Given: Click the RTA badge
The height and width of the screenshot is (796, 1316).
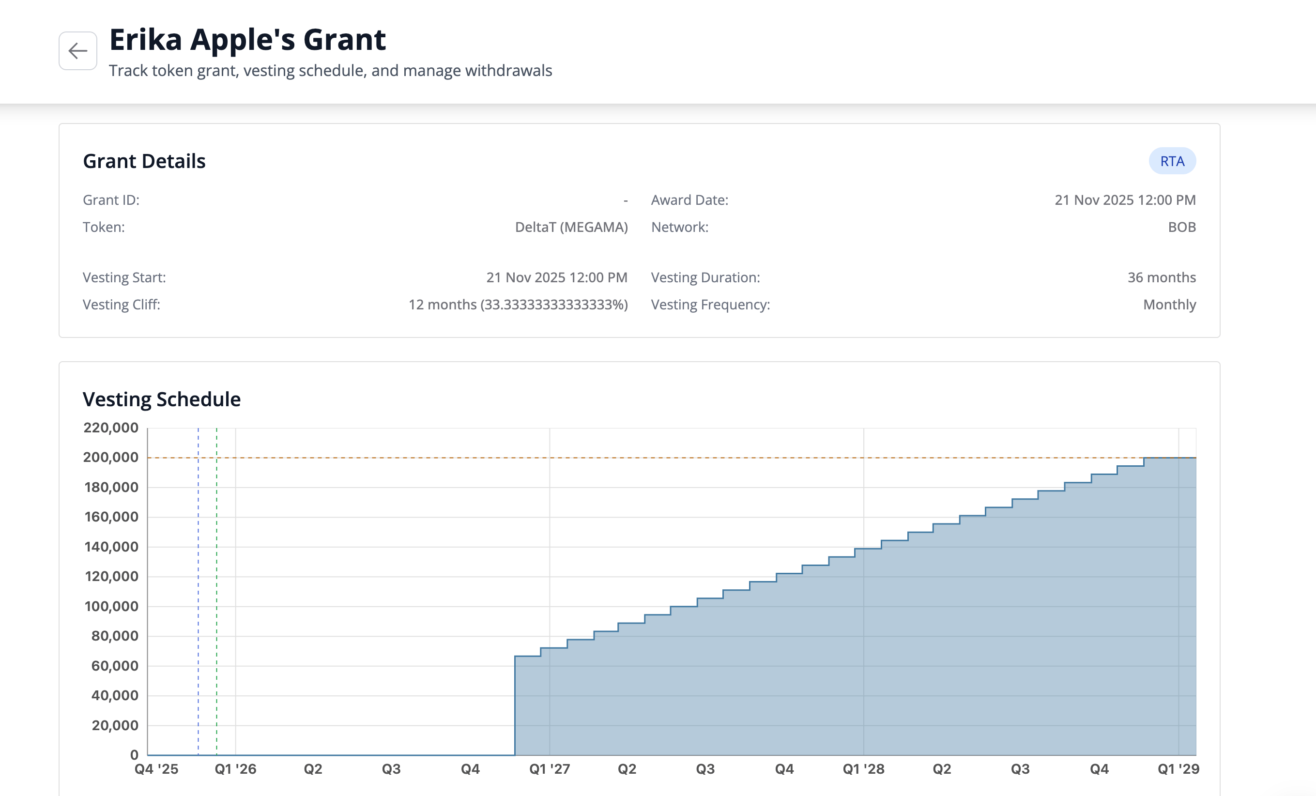Looking at the screenshot, I should 1172,161.
